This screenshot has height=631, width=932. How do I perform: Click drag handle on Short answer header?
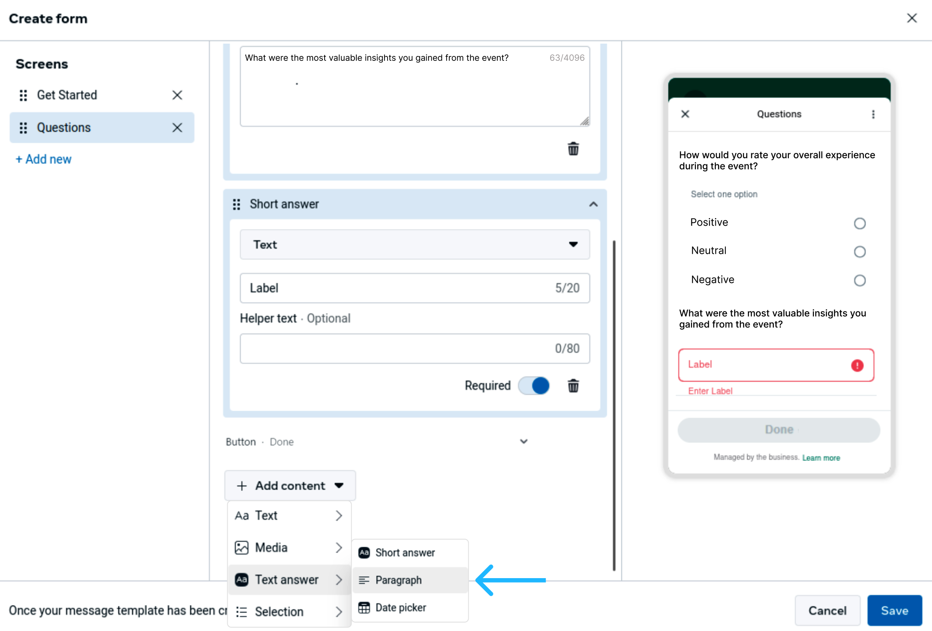pyautogui.click(x=237, y=204)
